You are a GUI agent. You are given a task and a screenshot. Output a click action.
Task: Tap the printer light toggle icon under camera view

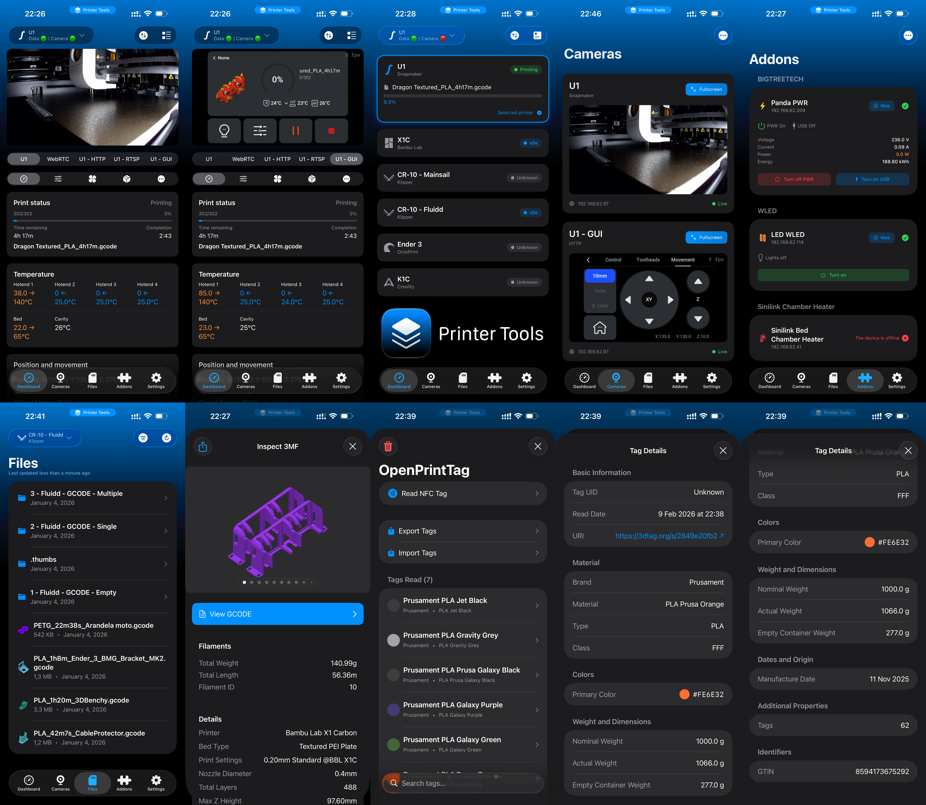coord(224,131)
